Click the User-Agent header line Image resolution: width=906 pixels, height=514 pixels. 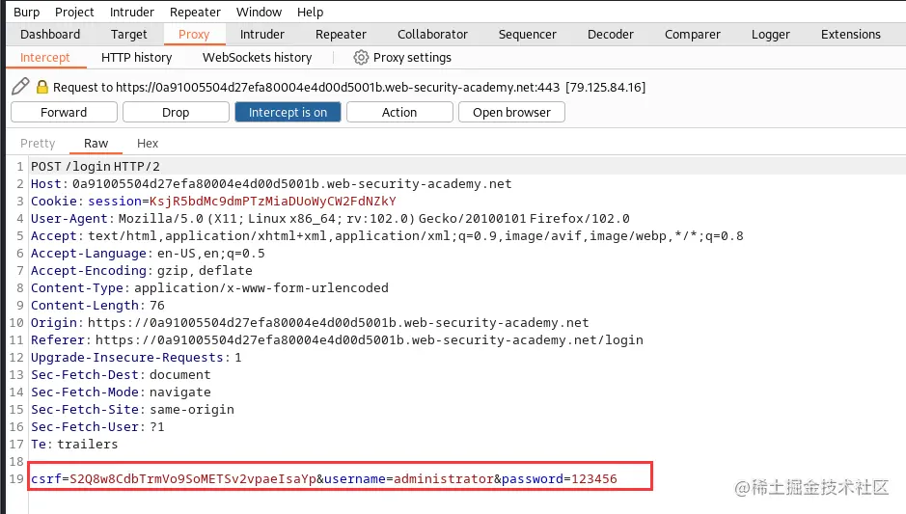coord(330,218)
